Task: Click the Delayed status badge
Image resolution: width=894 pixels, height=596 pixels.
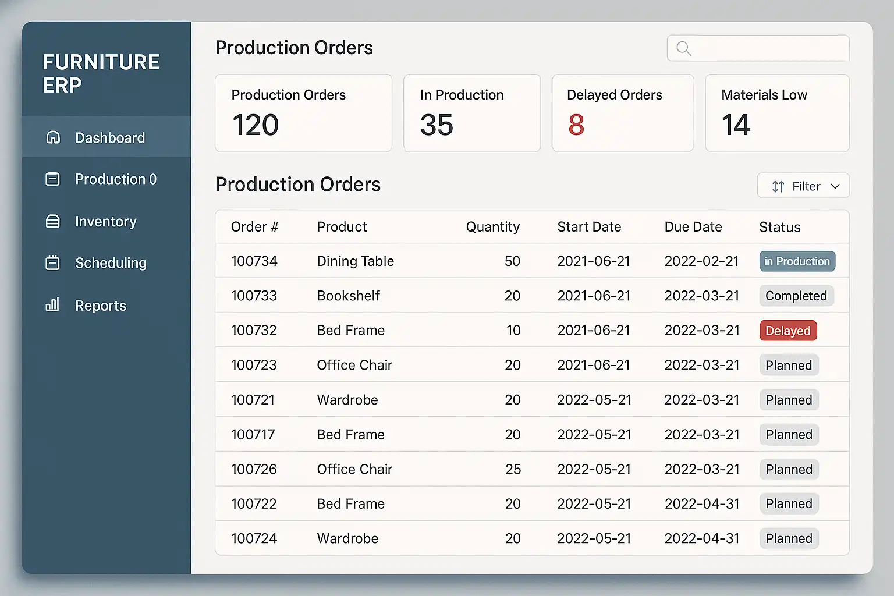Action: pos(788,331)
